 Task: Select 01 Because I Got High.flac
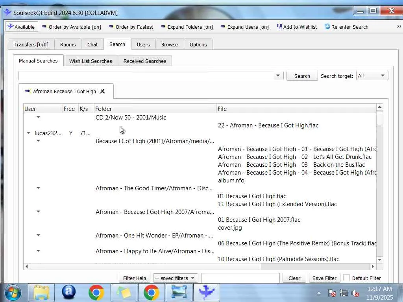(x=252, y=196)
